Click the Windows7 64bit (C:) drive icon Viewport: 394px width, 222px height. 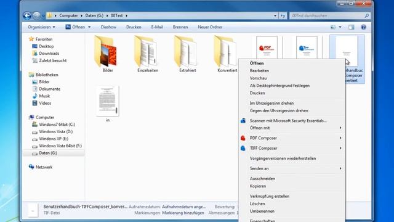point(34,125)
